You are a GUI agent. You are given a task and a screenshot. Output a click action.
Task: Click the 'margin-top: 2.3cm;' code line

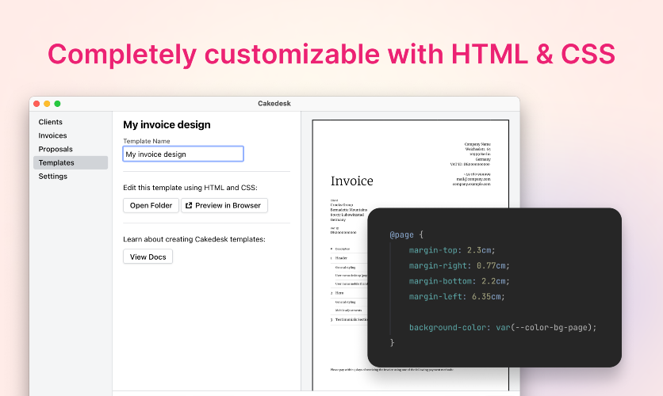[x=451, y=250]
